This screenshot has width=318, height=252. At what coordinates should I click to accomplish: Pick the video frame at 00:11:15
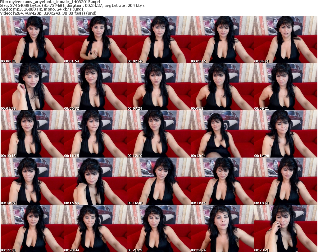[x=96, y=134]
